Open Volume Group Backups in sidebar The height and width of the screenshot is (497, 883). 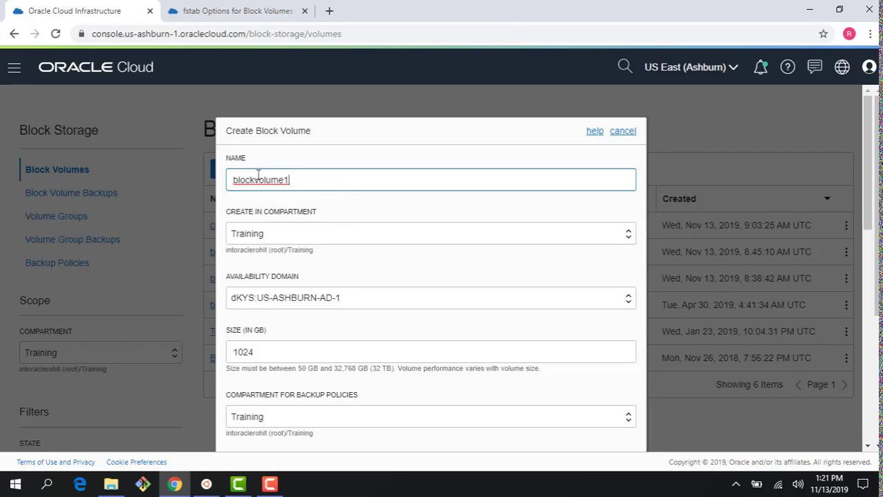[x=72, y=240]
